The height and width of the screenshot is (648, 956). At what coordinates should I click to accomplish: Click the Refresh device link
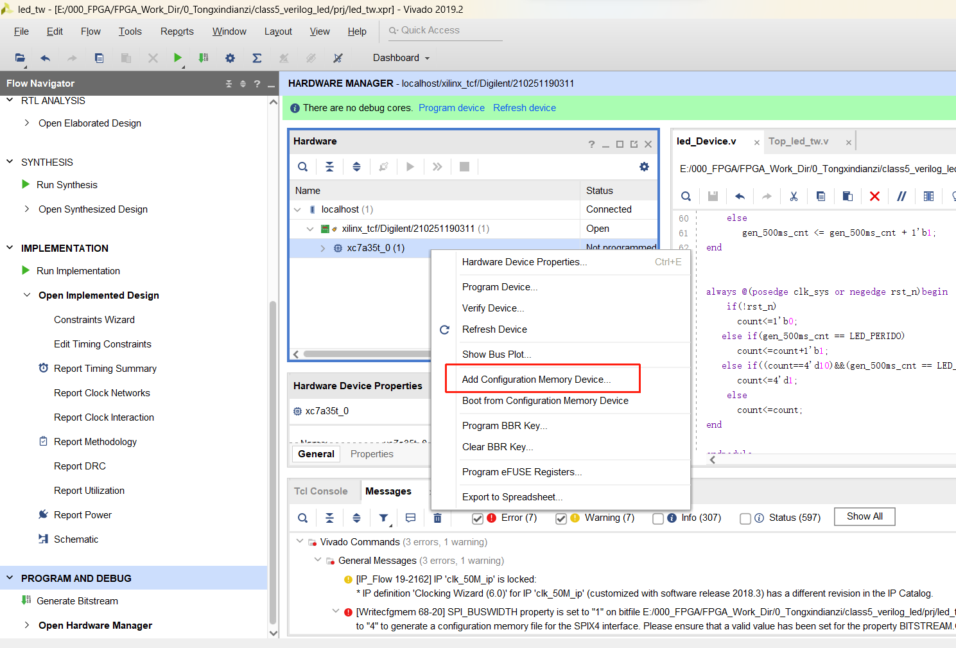tap(525, 108)
